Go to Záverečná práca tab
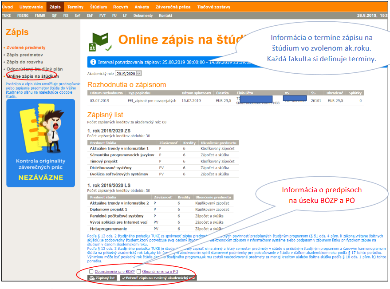Viewport: 390px width, 289px height. point(172,7)
